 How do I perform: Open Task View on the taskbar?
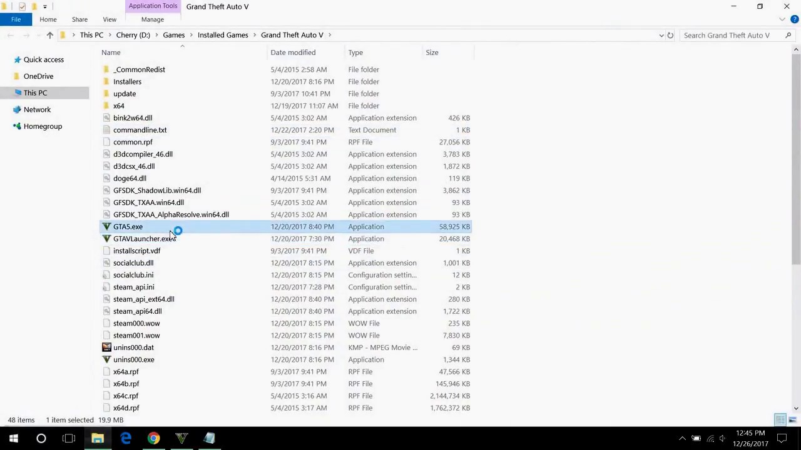pos(69,438)
